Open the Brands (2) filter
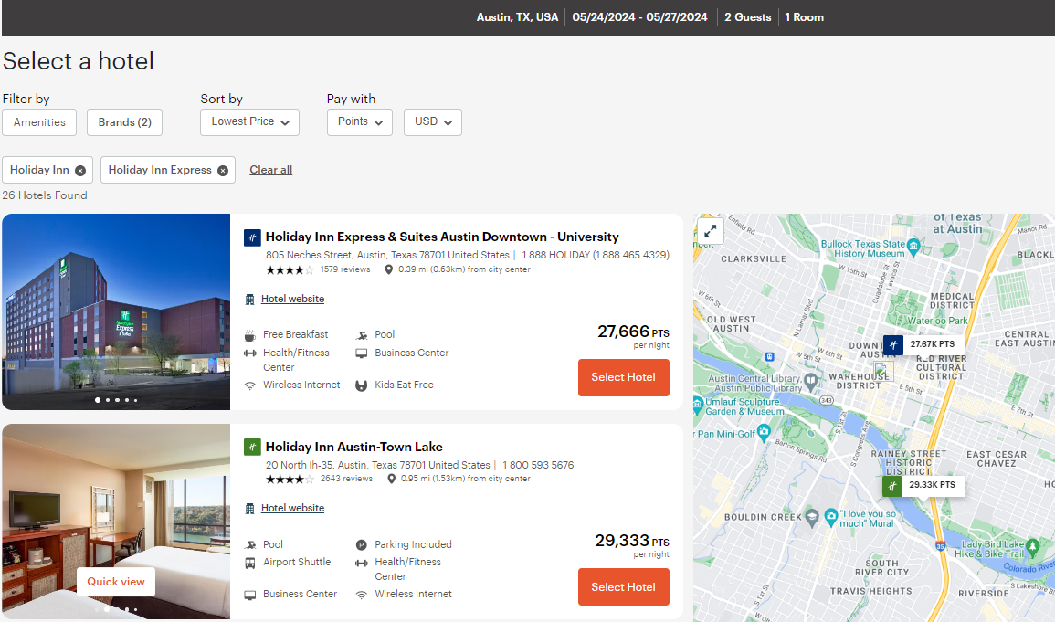This screenshot has height=622, width=1055. pyautogui.click(x=124, y=121)
